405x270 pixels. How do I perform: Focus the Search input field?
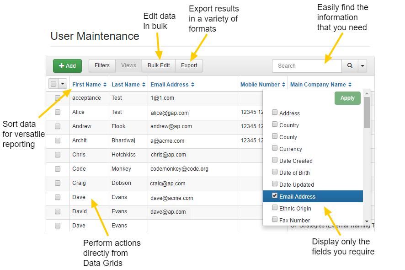pos(307,65)
